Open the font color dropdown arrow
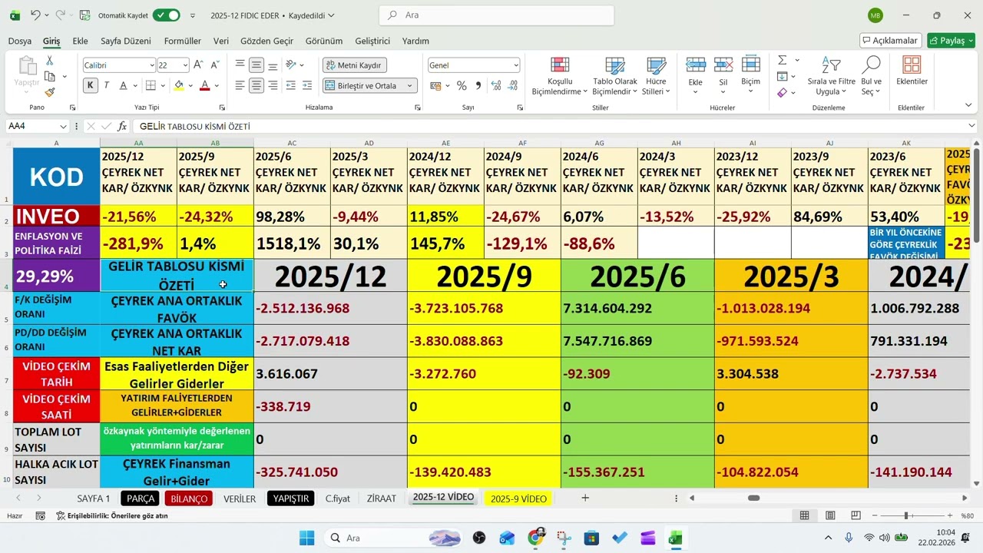The image size is (983, 553). [x=217, y=86]
